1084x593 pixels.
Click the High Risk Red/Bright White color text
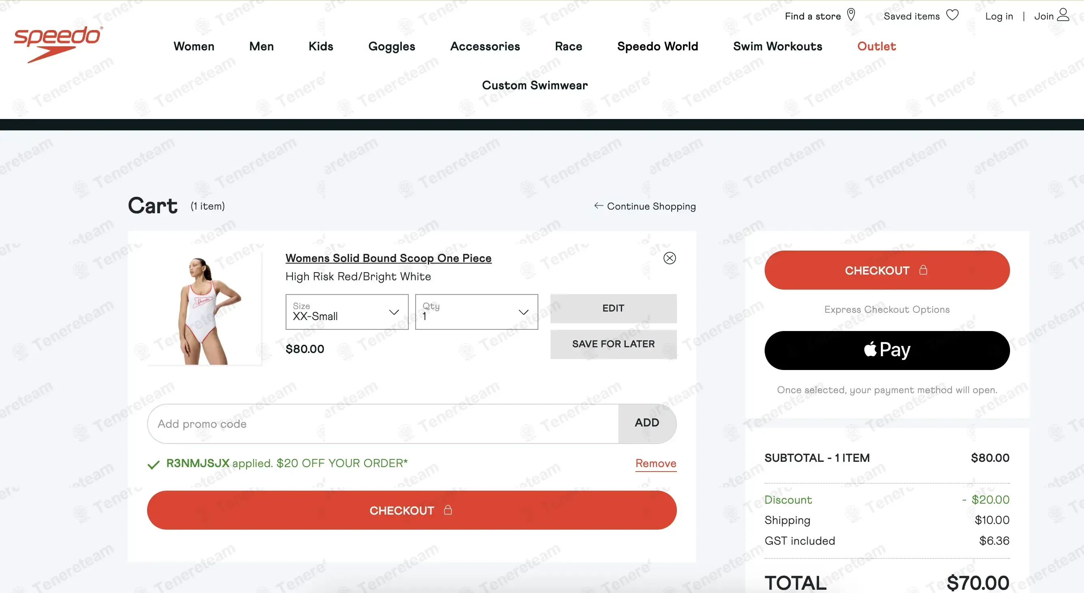tap(358, 276)
